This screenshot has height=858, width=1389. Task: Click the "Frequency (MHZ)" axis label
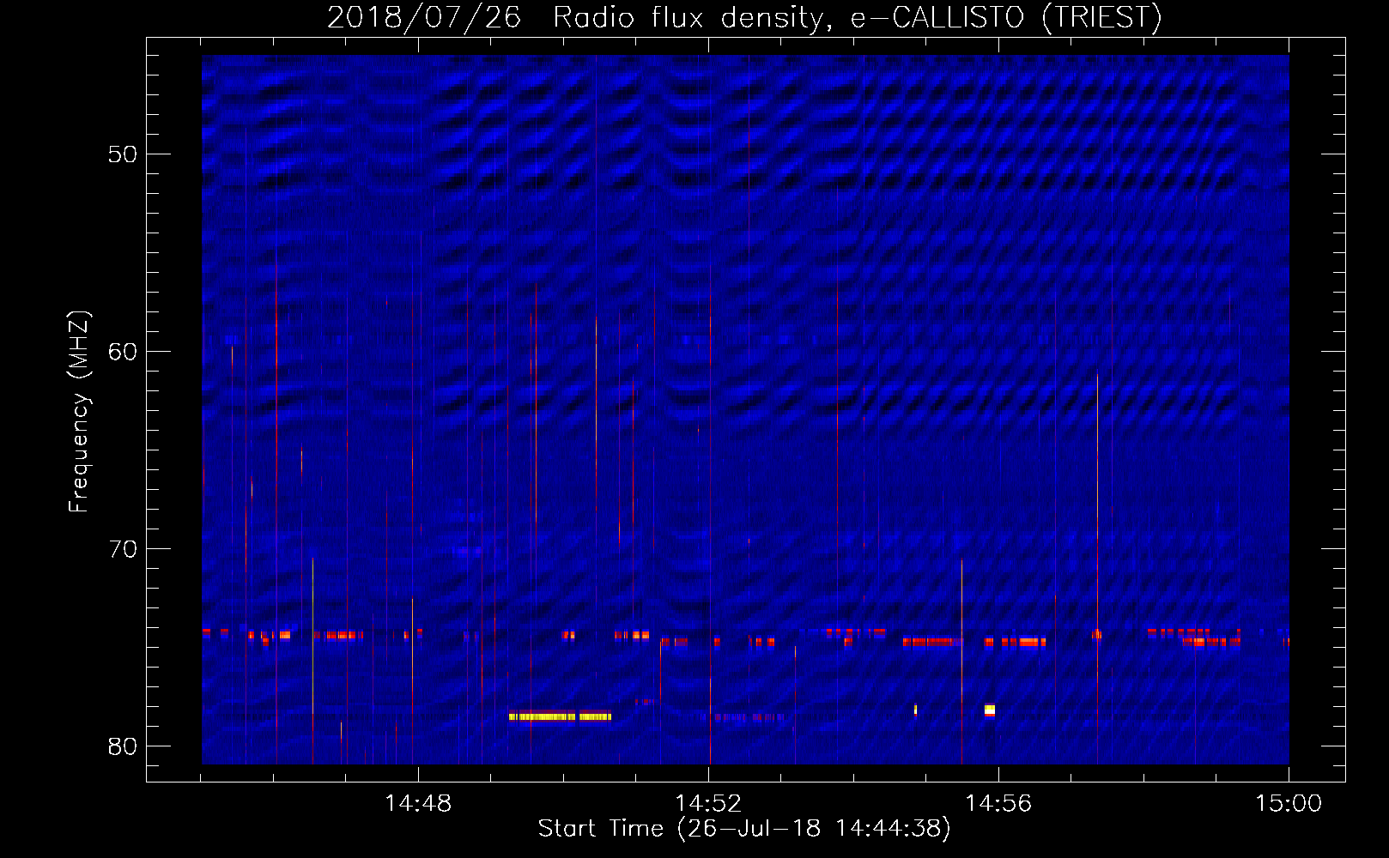pyautogui.click(x=79, y=412)
